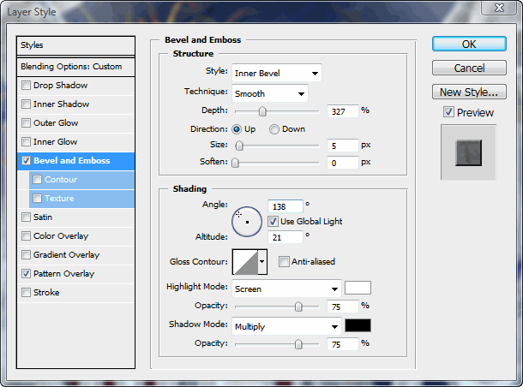Select the Satin style entry
Screen dimensions: 523x387
[43, 217]
